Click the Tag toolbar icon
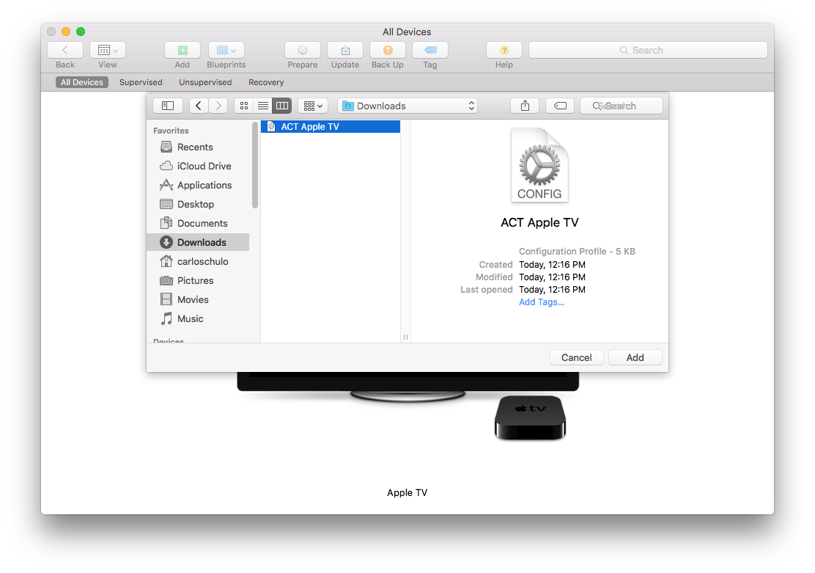 429,50
